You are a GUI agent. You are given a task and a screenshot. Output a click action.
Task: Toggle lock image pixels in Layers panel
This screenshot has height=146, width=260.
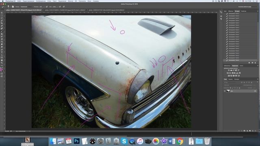coord(233,88)
